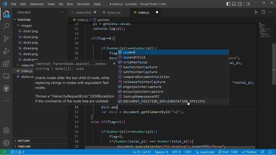Choose appendChild suggestion
Image resolution: width=276 pixels, height=155 pixels.
click(173, 57)
